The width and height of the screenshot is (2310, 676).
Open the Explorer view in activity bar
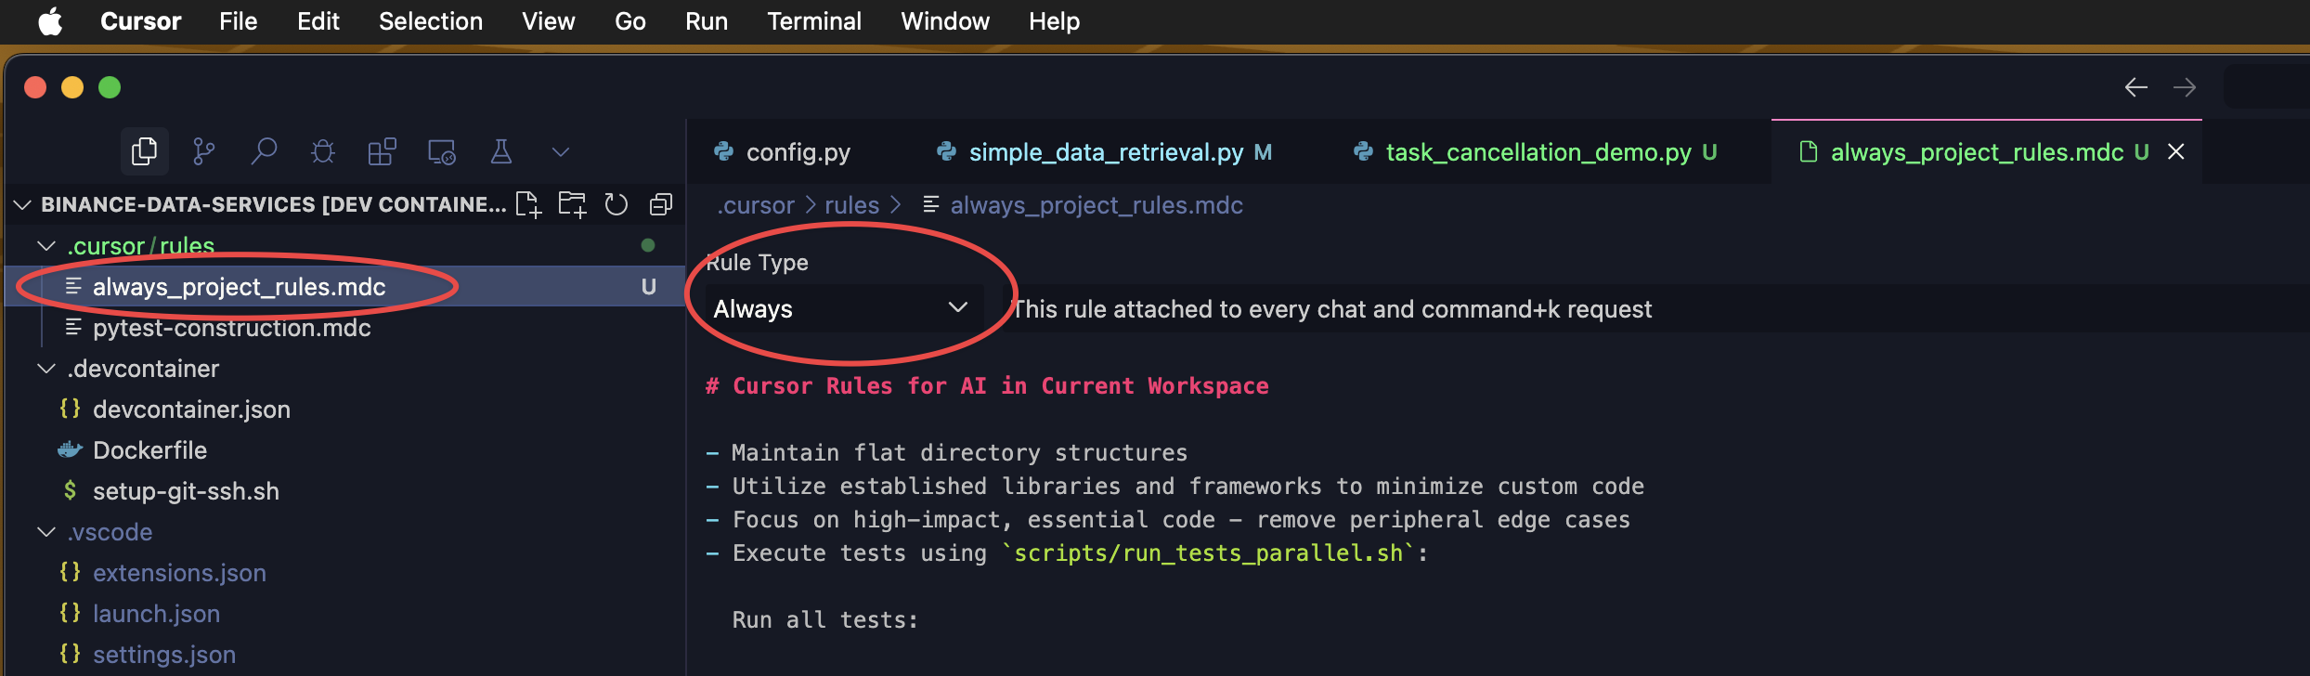tap(144, 151)
